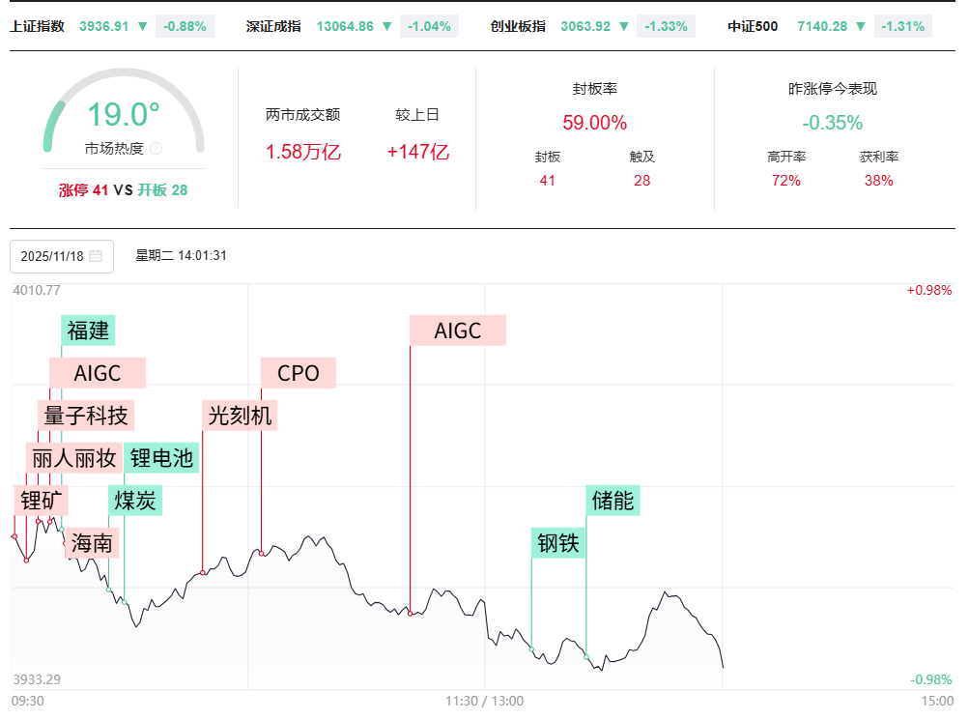
Task: Click the info icon beside 市场热度
Action: pyautogui.click(x=157, y=149)
